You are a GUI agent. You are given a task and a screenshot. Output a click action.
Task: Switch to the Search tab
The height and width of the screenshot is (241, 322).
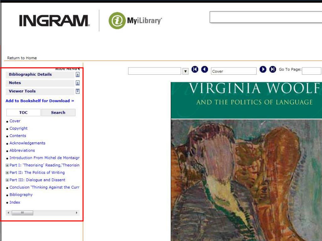58,113
